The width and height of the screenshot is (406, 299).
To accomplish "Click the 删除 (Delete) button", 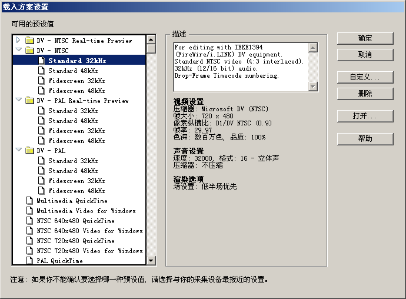I will (x=365, y=94).
